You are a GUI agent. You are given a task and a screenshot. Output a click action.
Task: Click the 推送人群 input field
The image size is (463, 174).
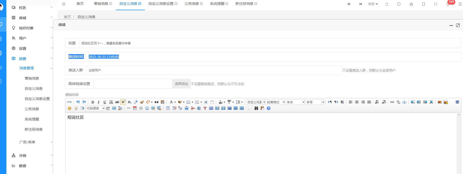tap(214, 70)
